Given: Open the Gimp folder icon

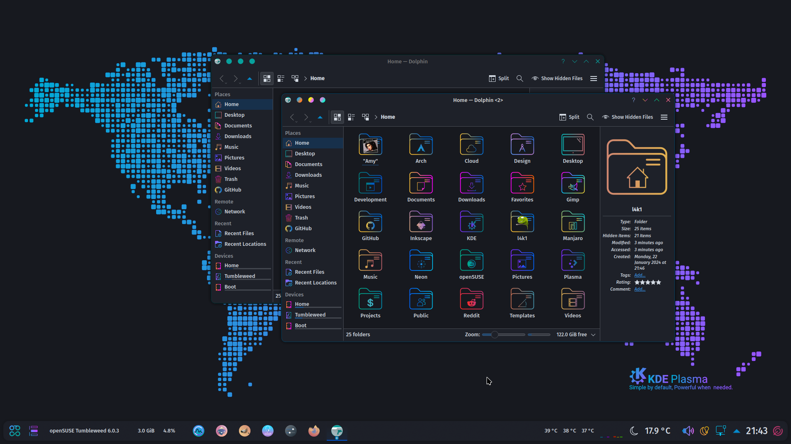Looking at the screenshot, I should [573, 183].
